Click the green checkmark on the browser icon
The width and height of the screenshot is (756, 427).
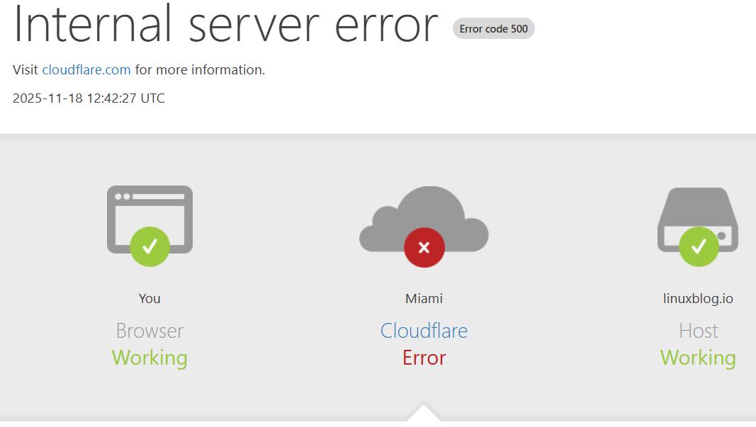coord(149,247)
